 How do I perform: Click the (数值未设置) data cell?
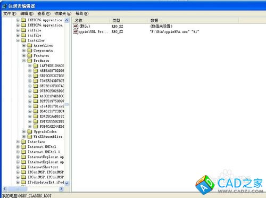(x=161, y=26)
